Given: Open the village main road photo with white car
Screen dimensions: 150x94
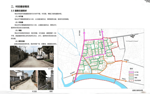Looking at the screenshot, I should pos(32,57).
